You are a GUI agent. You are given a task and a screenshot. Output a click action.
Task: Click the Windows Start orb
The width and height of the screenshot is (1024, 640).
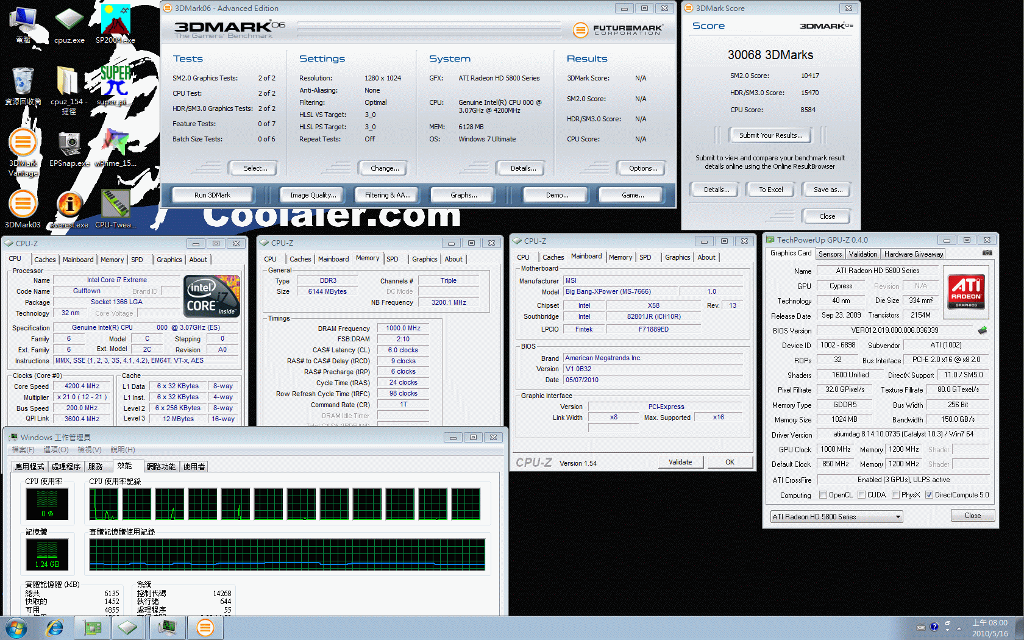[x=16, y=628]
